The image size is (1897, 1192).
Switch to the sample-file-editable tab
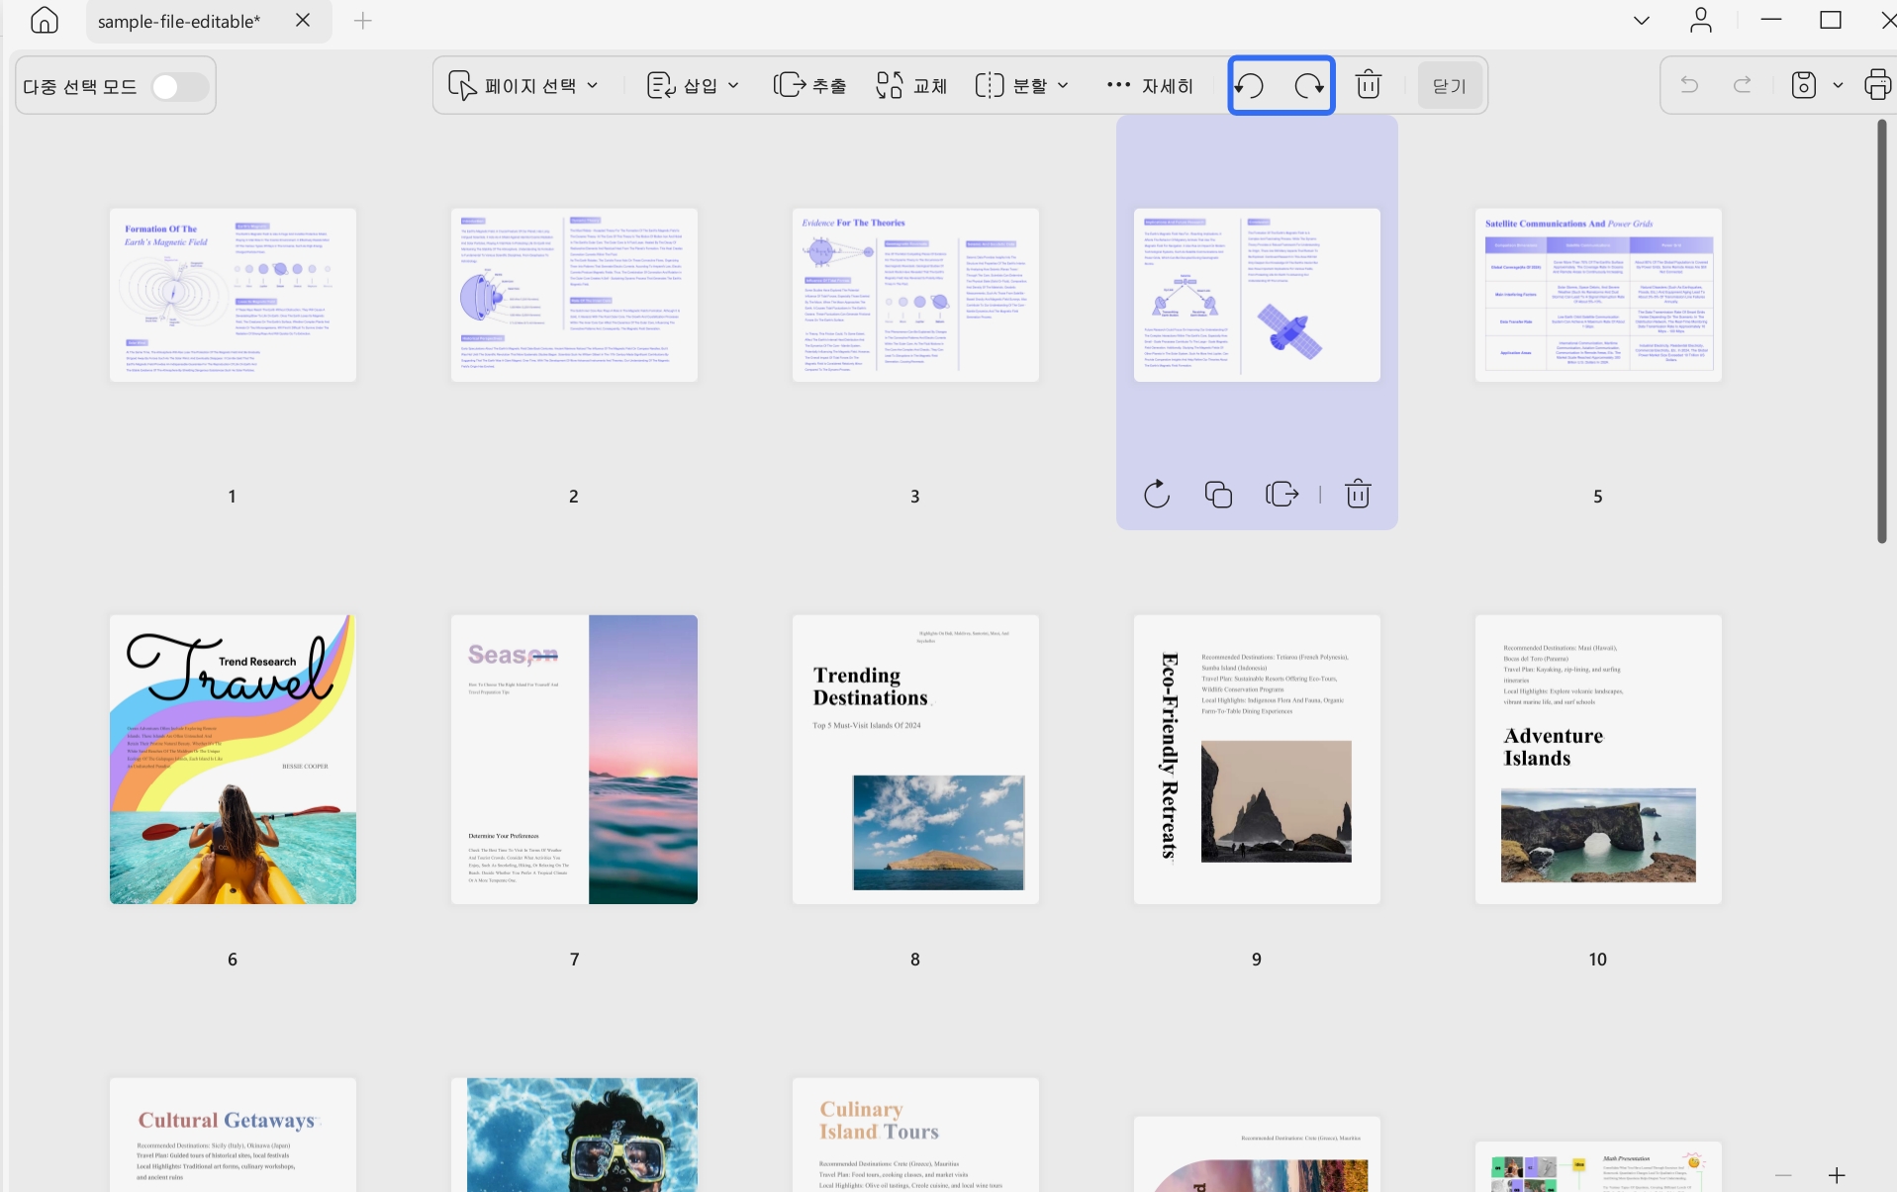point(179,21)
